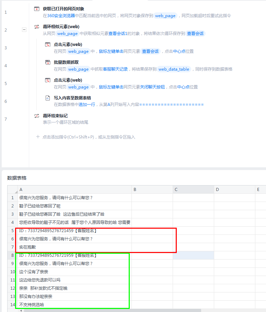Click the 获取已打开的网页对象 step icon
Viewport: 266px width, 312px height.
click(37, 9)
